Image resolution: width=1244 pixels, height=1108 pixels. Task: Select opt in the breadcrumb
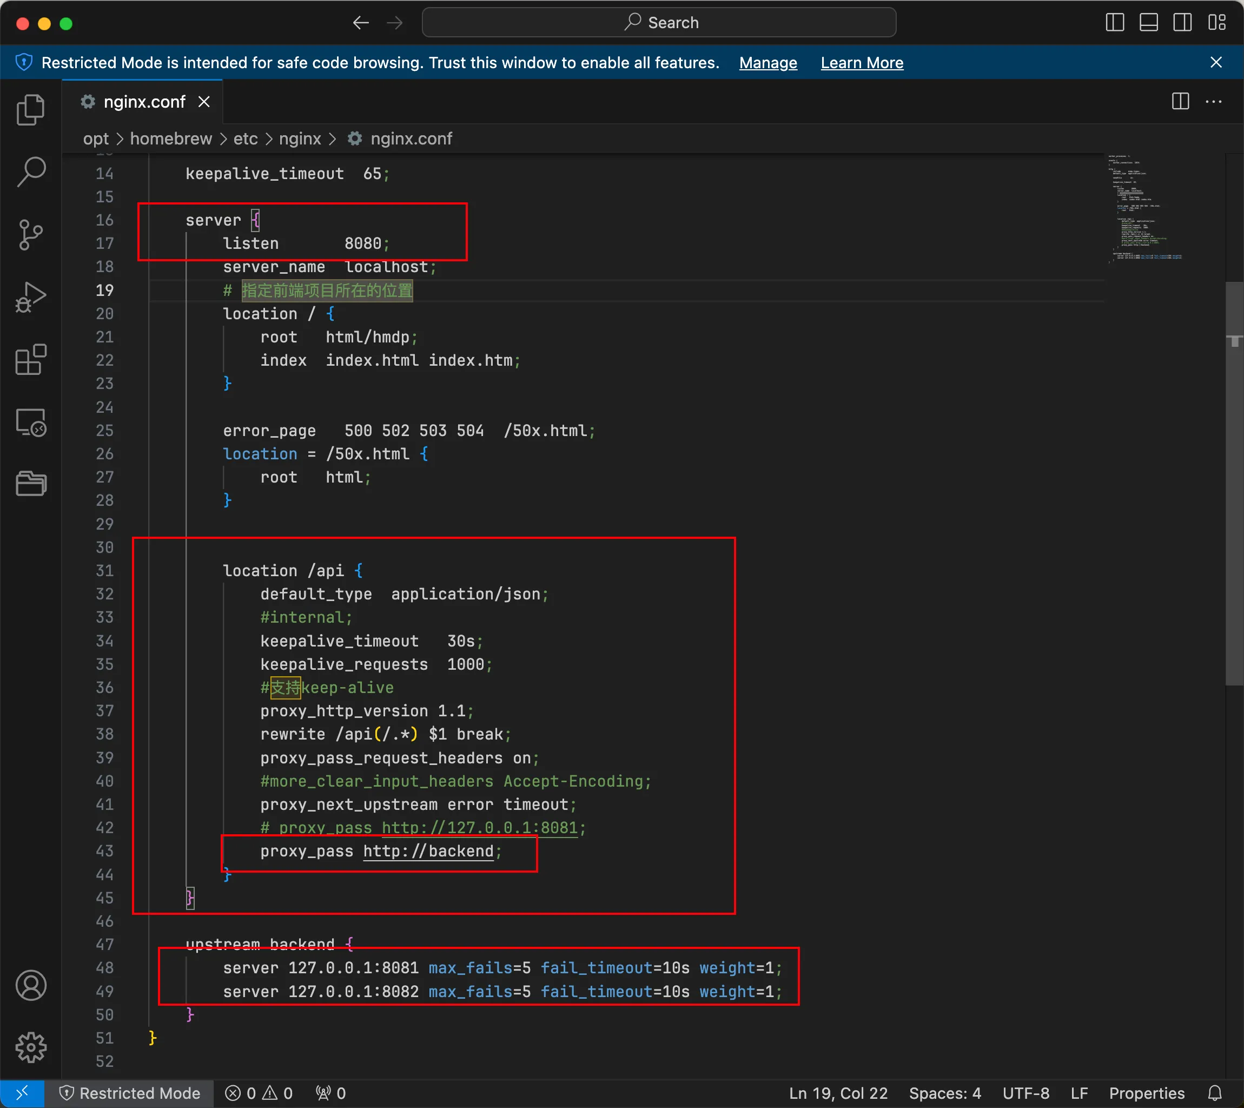coord(96,139)
